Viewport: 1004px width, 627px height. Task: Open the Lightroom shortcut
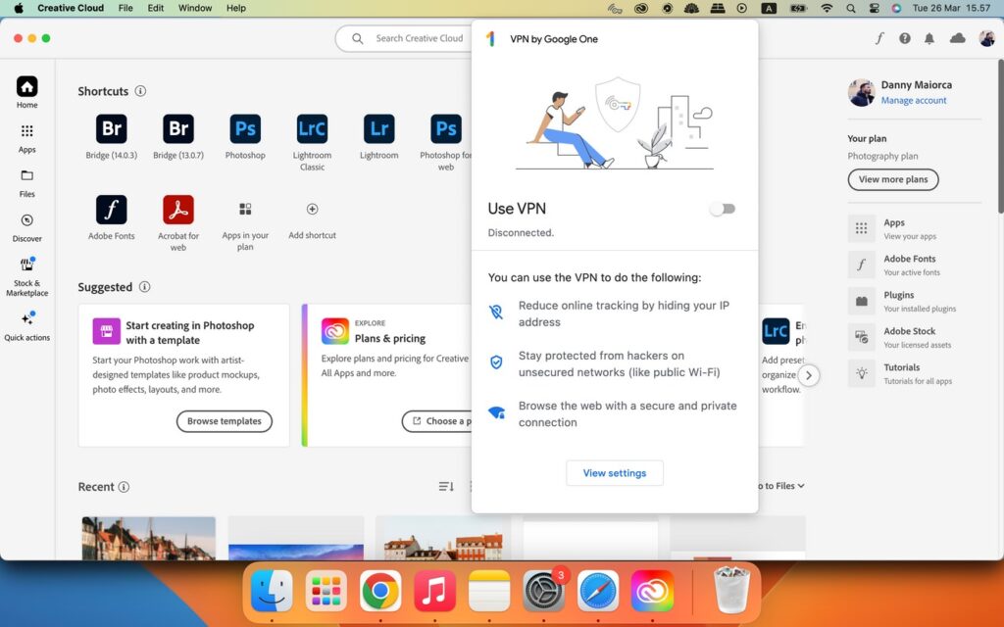point(379,129)
